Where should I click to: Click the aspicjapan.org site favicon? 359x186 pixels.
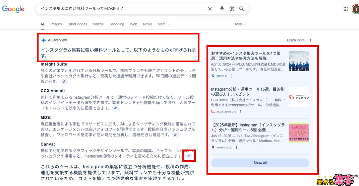point(213,112)
